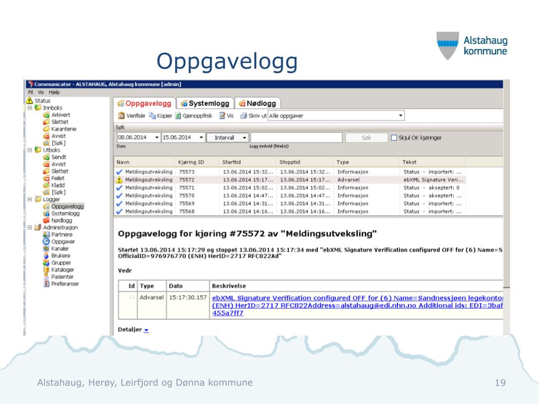Select Systemlogg in the tree
The image size is (539, 404).
pos(61,214)
